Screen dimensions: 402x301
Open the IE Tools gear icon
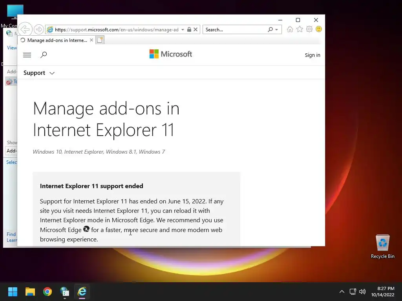point(309,29)
